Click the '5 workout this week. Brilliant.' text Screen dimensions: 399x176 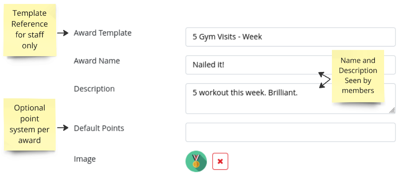[245, 93]
